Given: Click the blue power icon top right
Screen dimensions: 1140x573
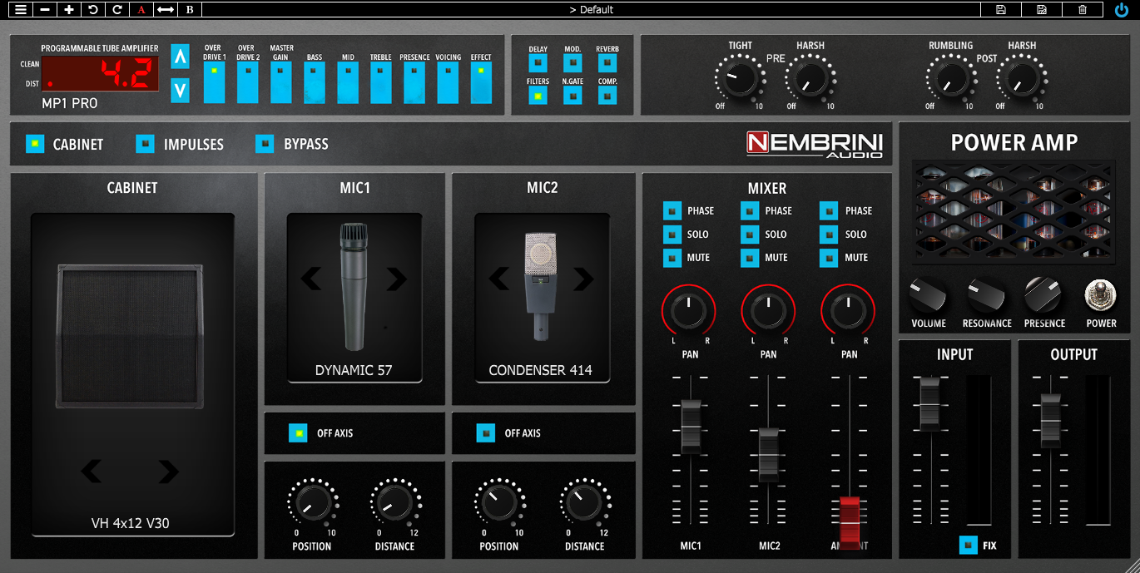Looking at the screenshot, I should coord(1122,10).
